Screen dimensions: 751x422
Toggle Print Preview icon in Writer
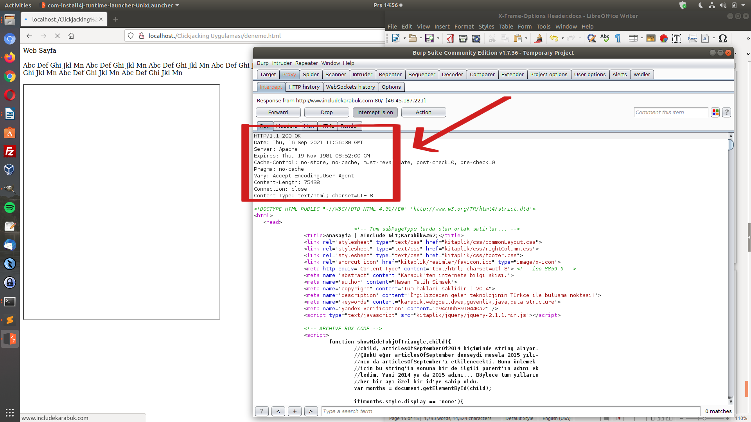(476, 38)
